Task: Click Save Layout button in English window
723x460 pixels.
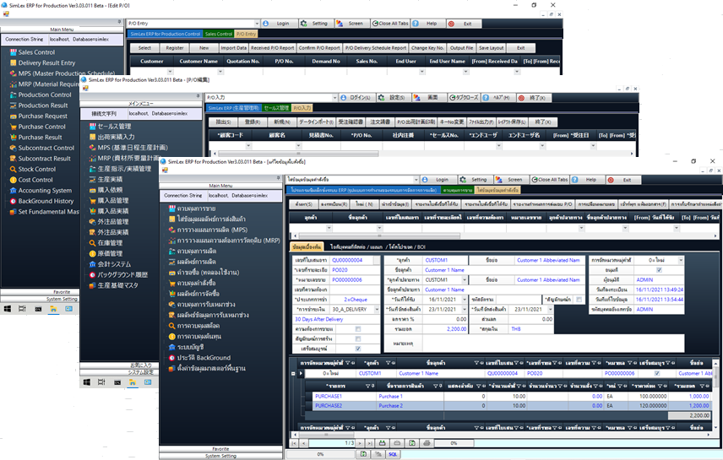Action: [x=491, y=48]
